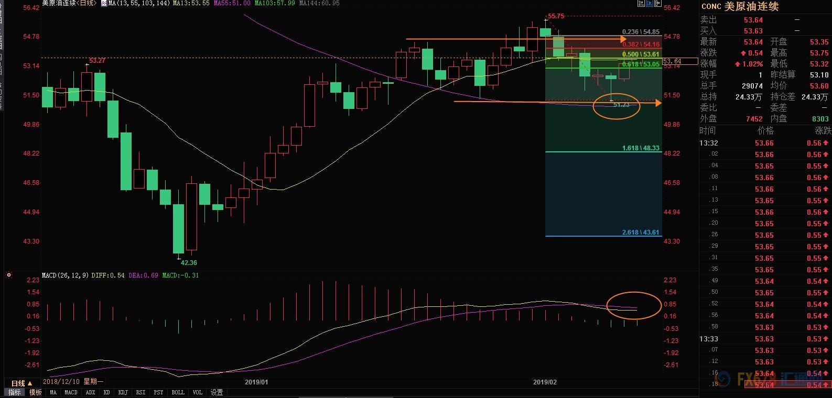Viewport: 832px width, 398px height.
Task: Select the MA indicator tab
Action: (53, 392)
